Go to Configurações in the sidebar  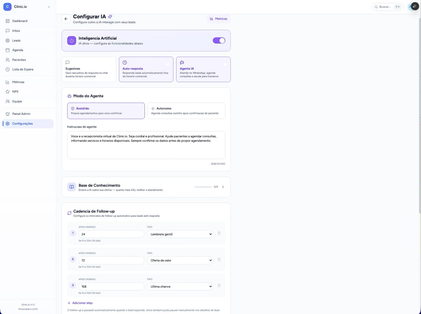(22, 123)
